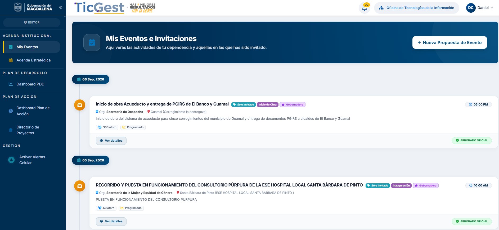499x230 pixels.
Task: Click the Solo Invitado tag on Acueducto event
Action: 244,105
